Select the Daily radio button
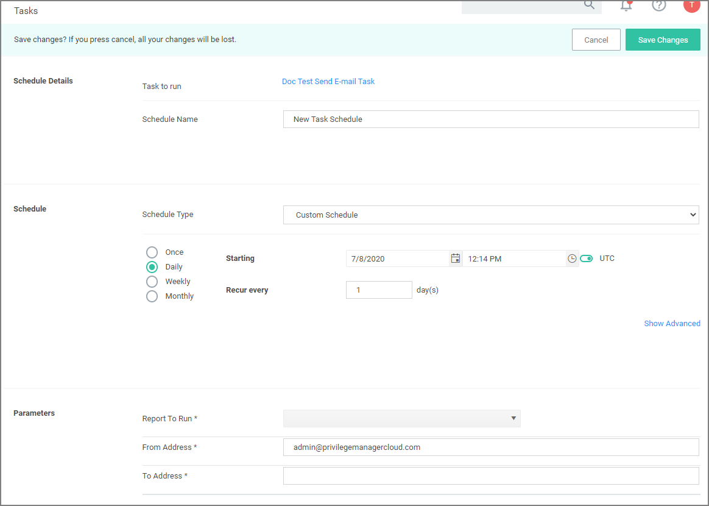This screenshot has width=709, height=506. (152, 267)
